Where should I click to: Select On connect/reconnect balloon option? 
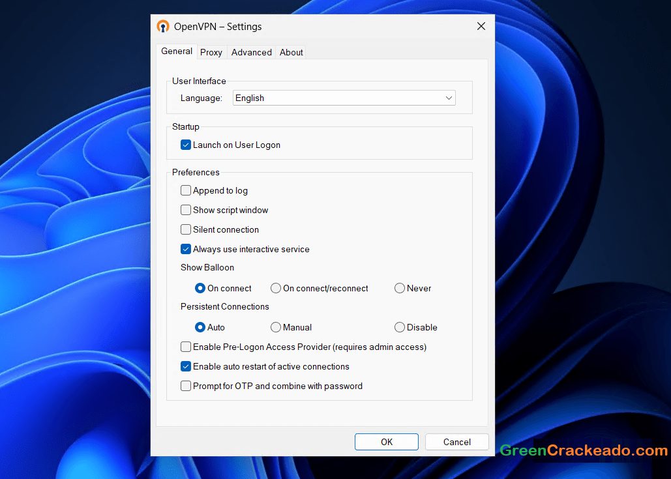276,288
